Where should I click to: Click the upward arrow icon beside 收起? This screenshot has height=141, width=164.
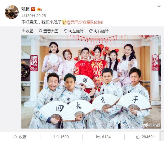(x=23, y=31)
